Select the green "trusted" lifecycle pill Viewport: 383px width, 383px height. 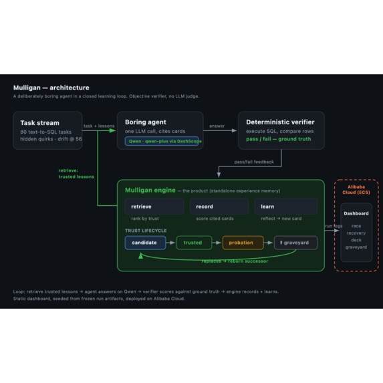tap(195, 243)
